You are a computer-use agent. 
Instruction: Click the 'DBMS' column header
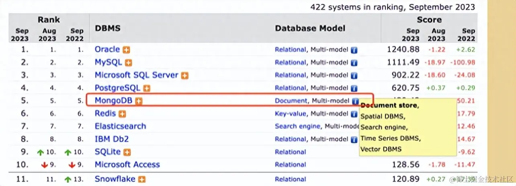108,28
